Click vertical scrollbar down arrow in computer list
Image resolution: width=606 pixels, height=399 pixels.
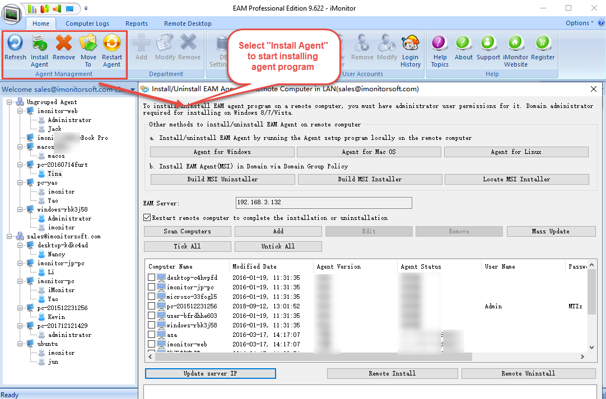point(591,347)
